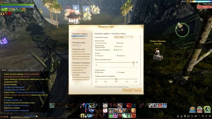Open Интерфейс key settings
This screenshot has width=212, height=119.
[x=76, y=75]
